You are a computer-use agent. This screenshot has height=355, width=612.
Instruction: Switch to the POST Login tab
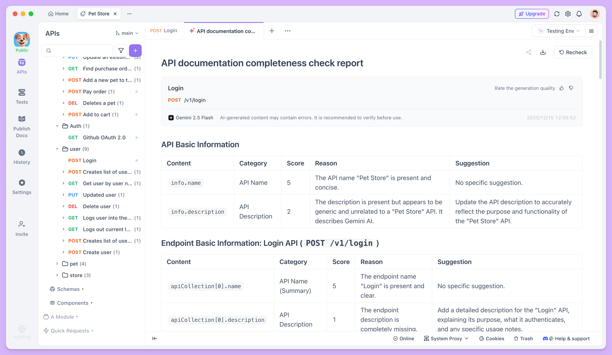click(164, 31)
